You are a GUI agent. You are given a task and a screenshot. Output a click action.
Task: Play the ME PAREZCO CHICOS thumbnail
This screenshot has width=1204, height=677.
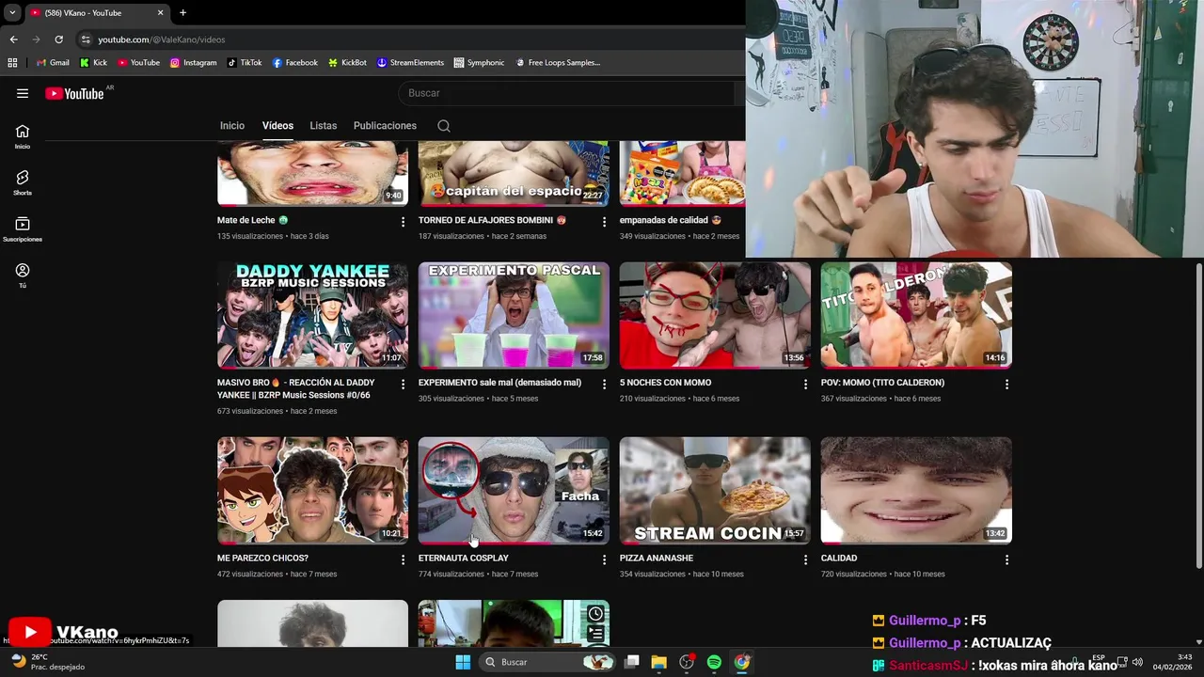pos(312,490)
